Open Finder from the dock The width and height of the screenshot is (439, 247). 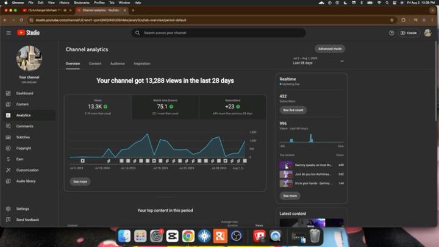[x=124, y=236]
